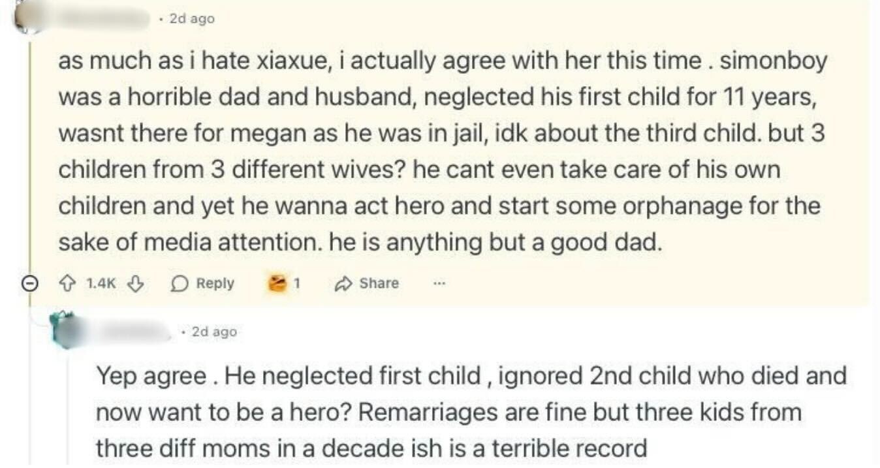Open the three-dot more options menu
This screenshot has height=468, width=880.
(x=439, y=284)
